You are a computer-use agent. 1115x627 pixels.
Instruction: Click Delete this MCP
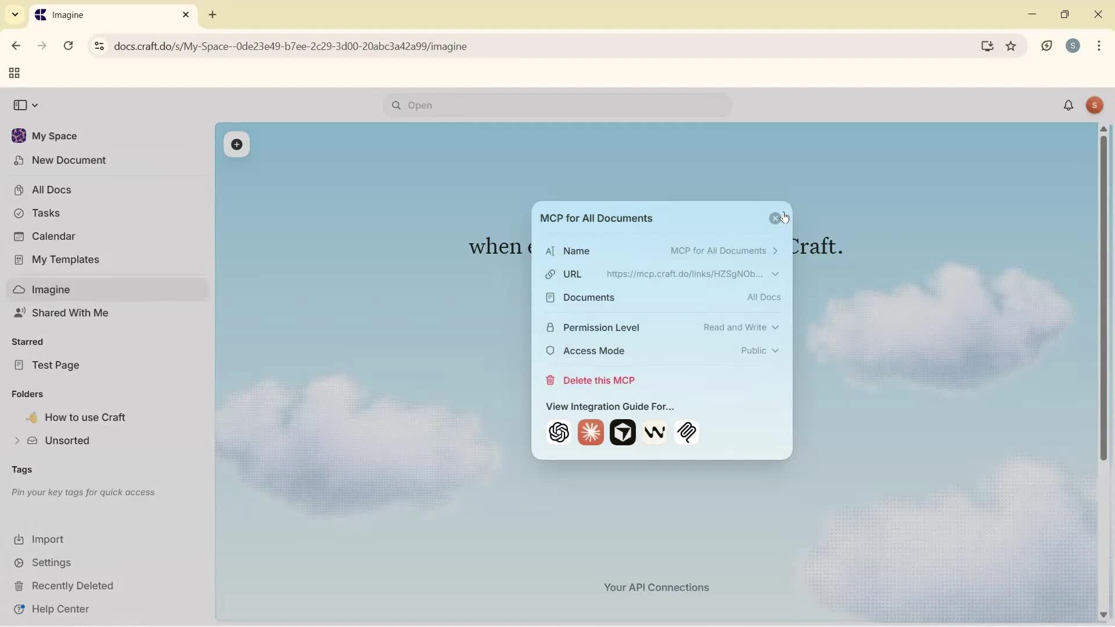click(598, 380)
